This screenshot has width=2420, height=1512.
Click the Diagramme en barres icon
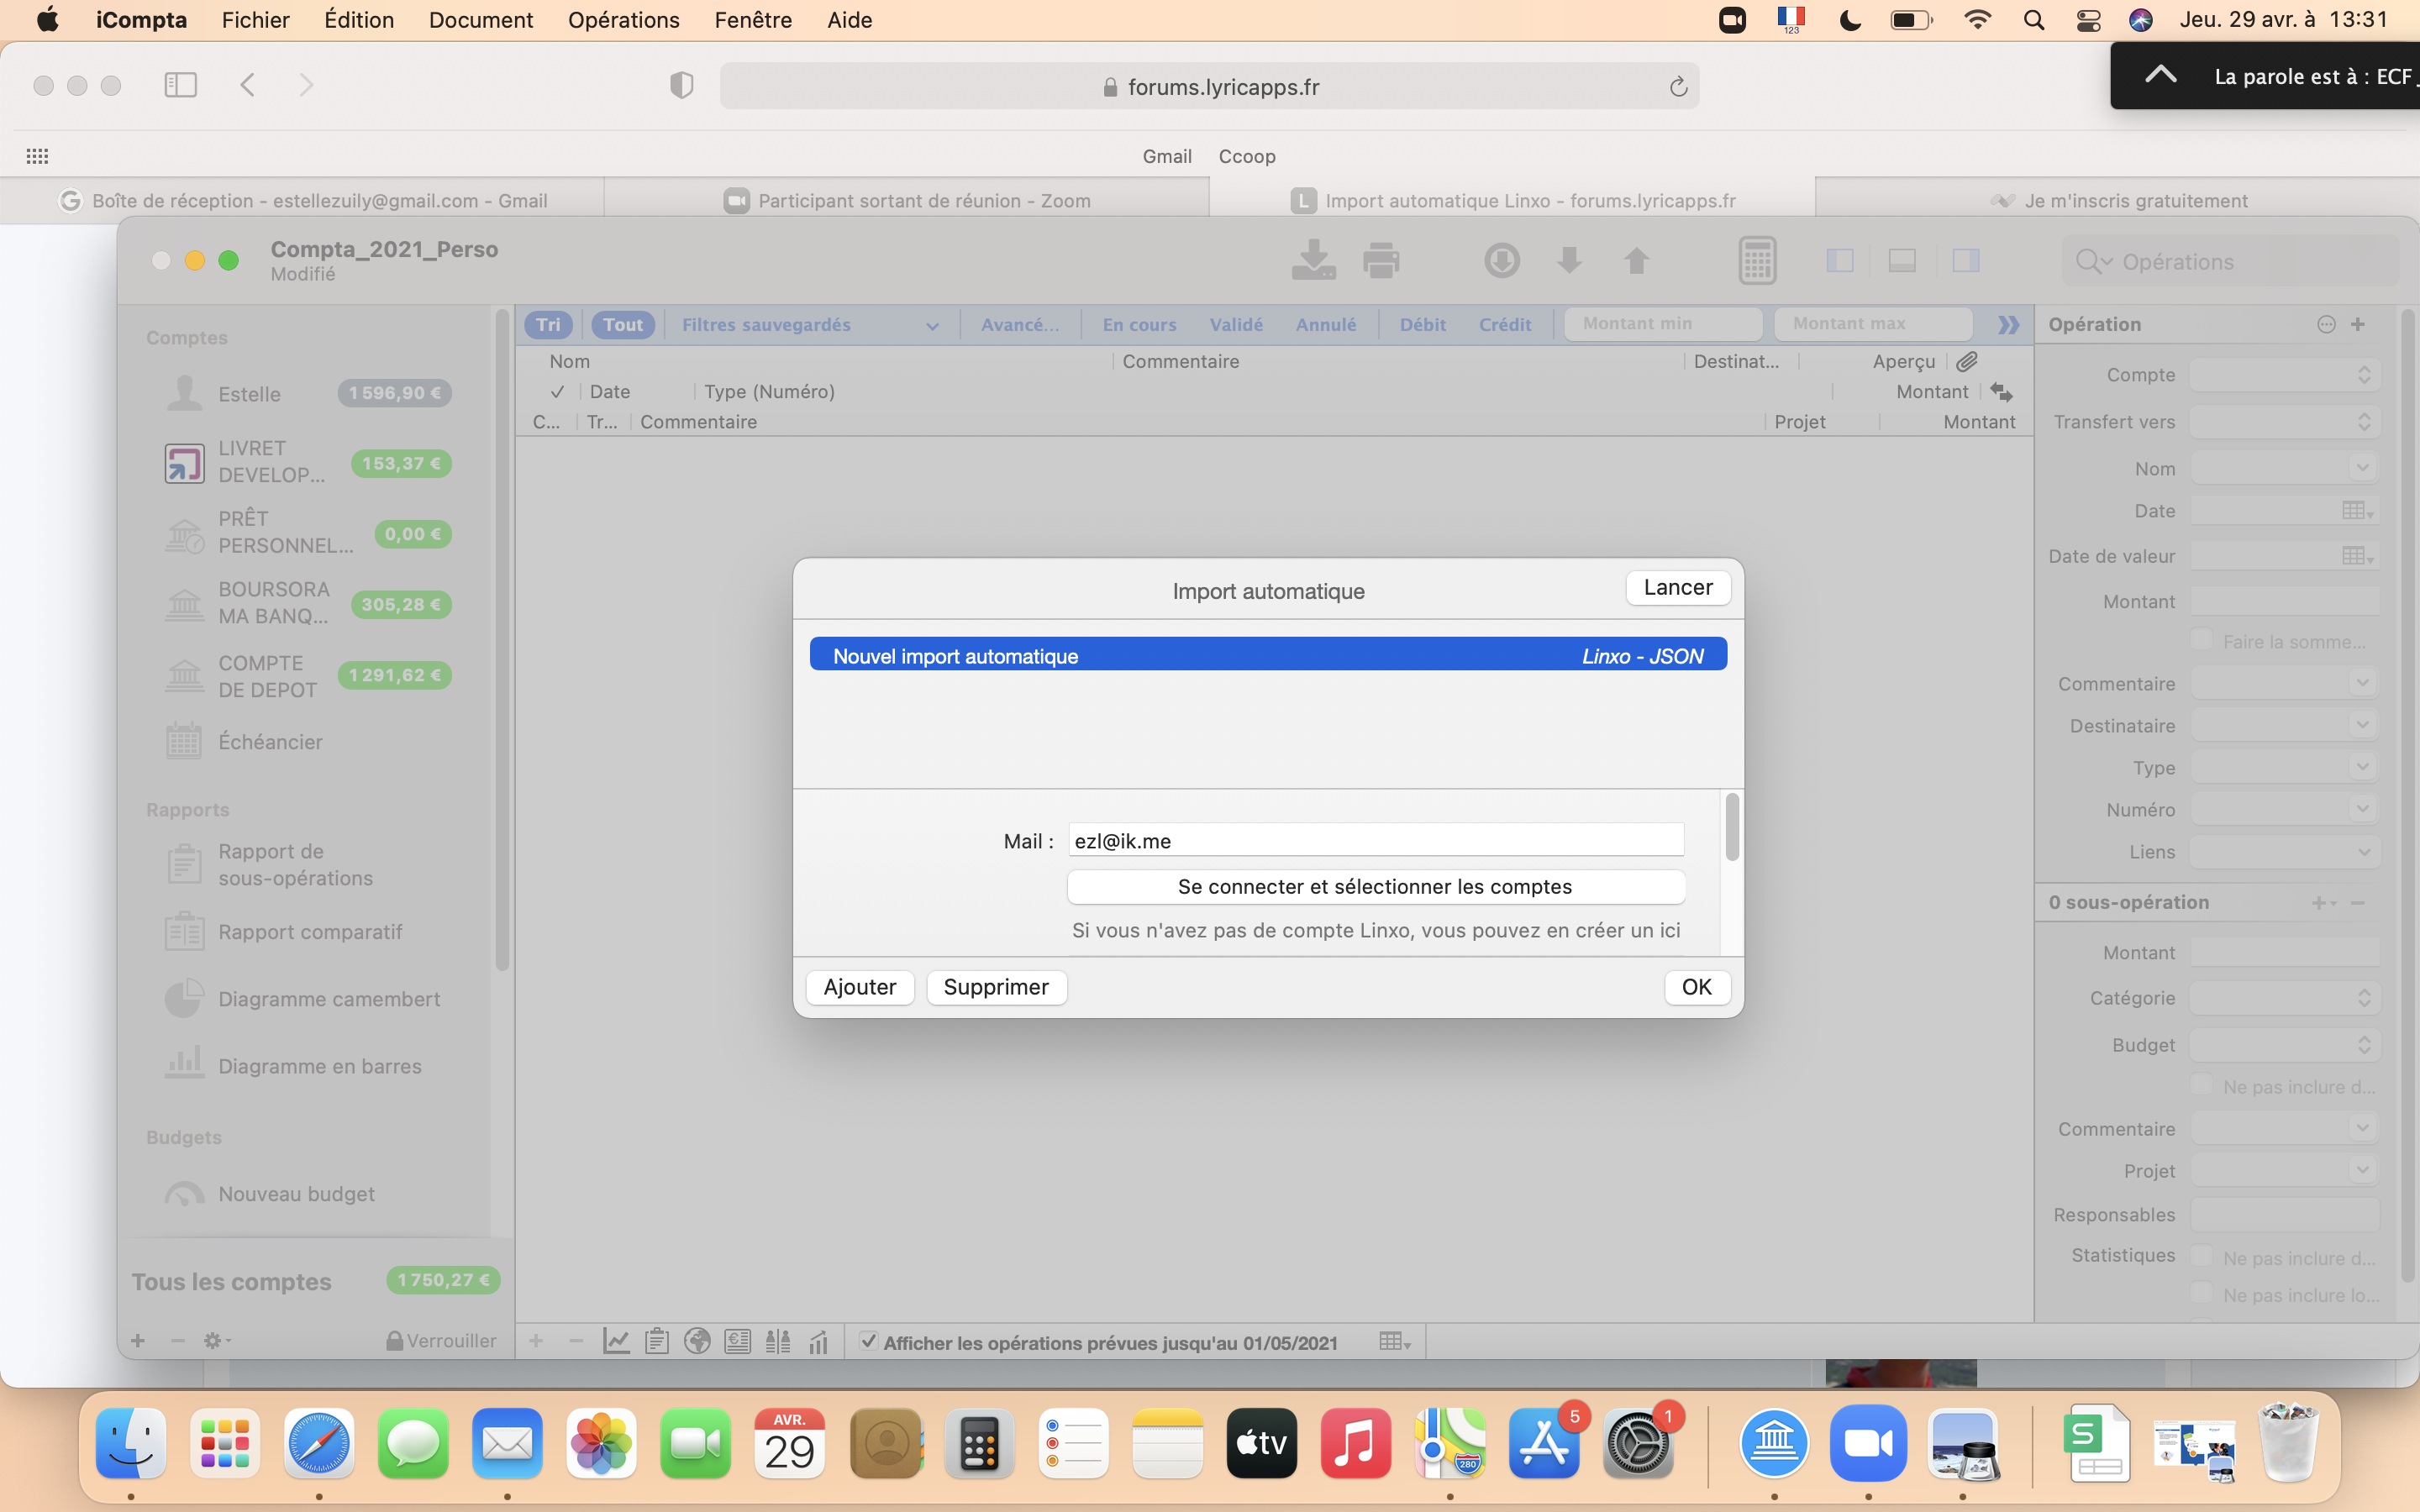coord(181,1064)
